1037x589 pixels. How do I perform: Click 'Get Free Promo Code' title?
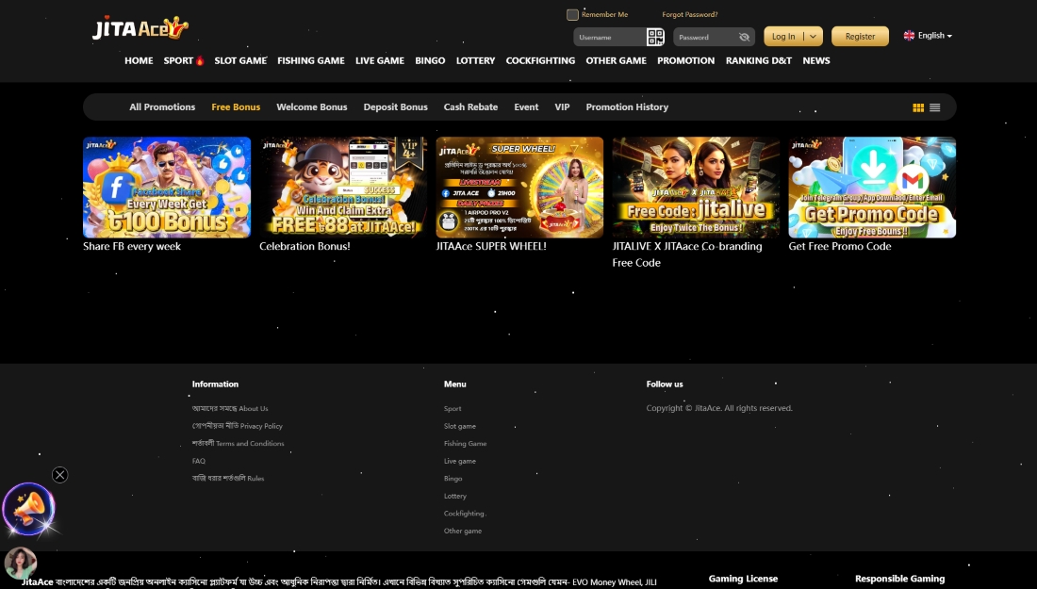(x=840, y=247)
